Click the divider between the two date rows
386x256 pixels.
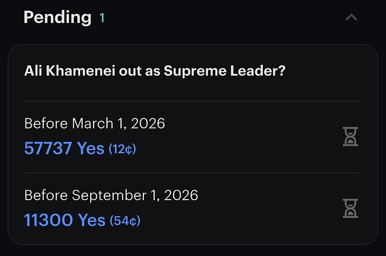click(193, 173)
